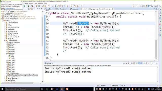Open the Window menu

pyautogui.click(x=40, y=3)
